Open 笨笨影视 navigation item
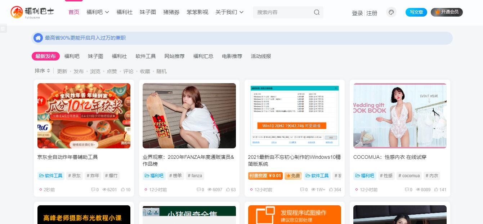The image size is (483, 224). (197, 12)
